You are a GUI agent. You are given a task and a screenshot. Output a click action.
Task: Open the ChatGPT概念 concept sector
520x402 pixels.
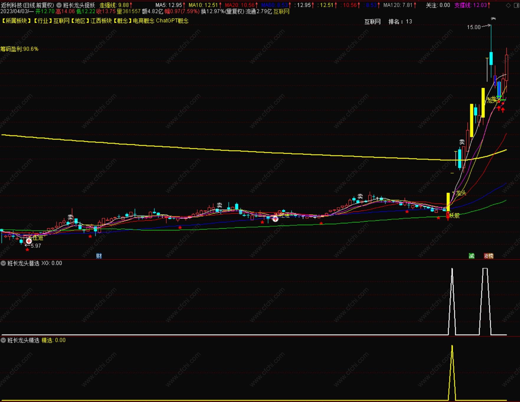(x=172, y=21)
